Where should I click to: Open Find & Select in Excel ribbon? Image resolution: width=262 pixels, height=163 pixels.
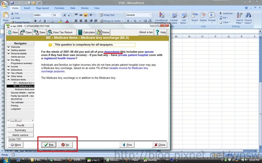click(x=248, y=18)
